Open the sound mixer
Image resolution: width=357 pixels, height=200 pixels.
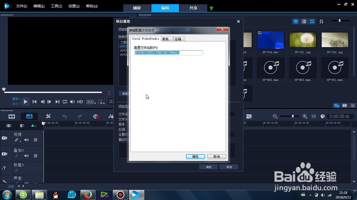click(111, 116)
